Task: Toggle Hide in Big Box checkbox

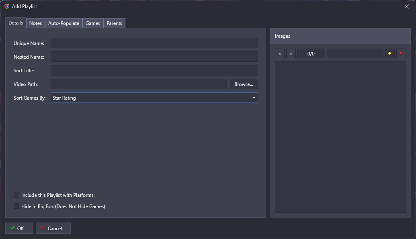Action: pyautogui.click(x=16, y=206)
